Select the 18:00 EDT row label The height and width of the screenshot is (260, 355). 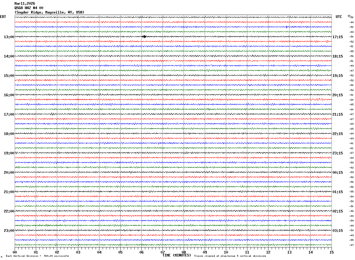pos(9,134)
